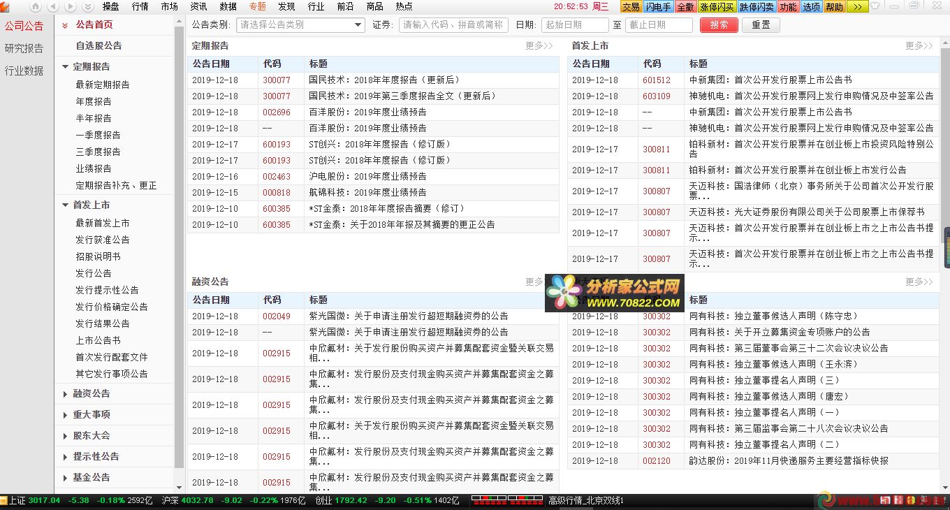Expand the 重大事项 tree section
Screen dimensions: 950x510
[65, 415]
